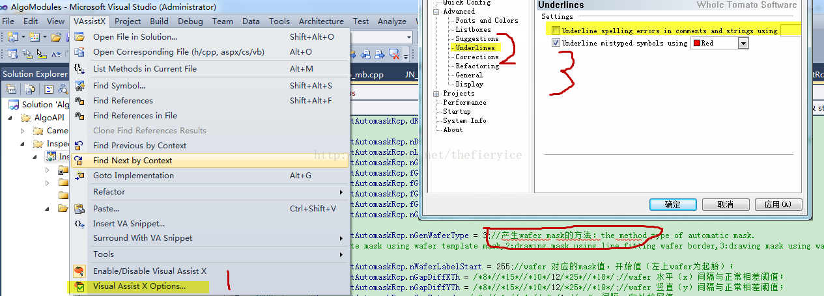
Task: Click the Insert VA Snippet braces icon
Action: pos(79,223)
